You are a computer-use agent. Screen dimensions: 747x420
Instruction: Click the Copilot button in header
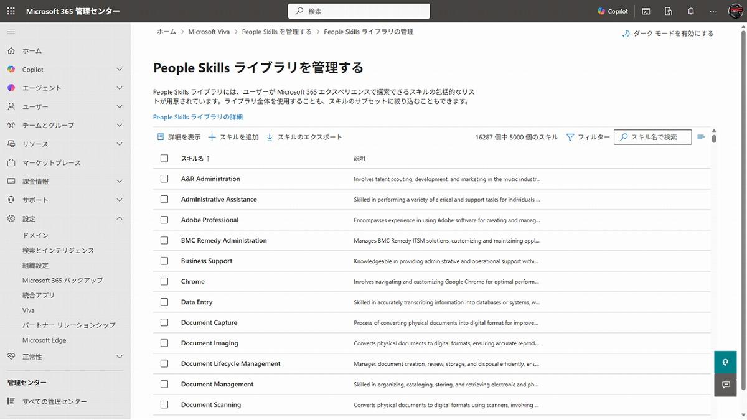tap(613, 11)
